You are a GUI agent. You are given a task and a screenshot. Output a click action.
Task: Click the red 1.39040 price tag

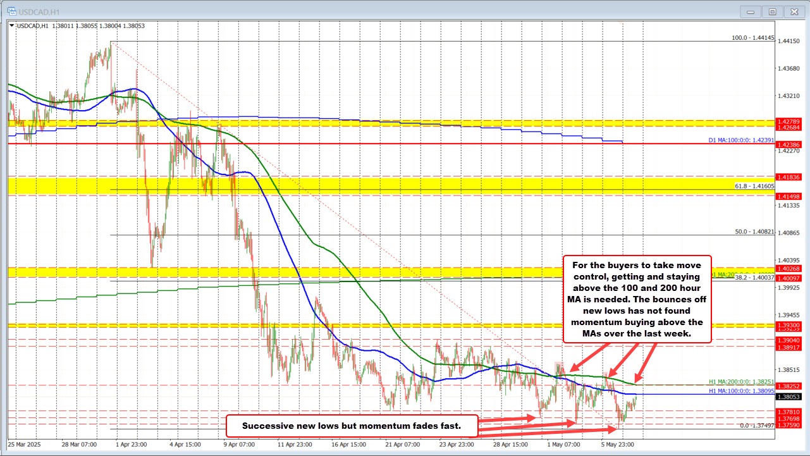pos(789,340)
